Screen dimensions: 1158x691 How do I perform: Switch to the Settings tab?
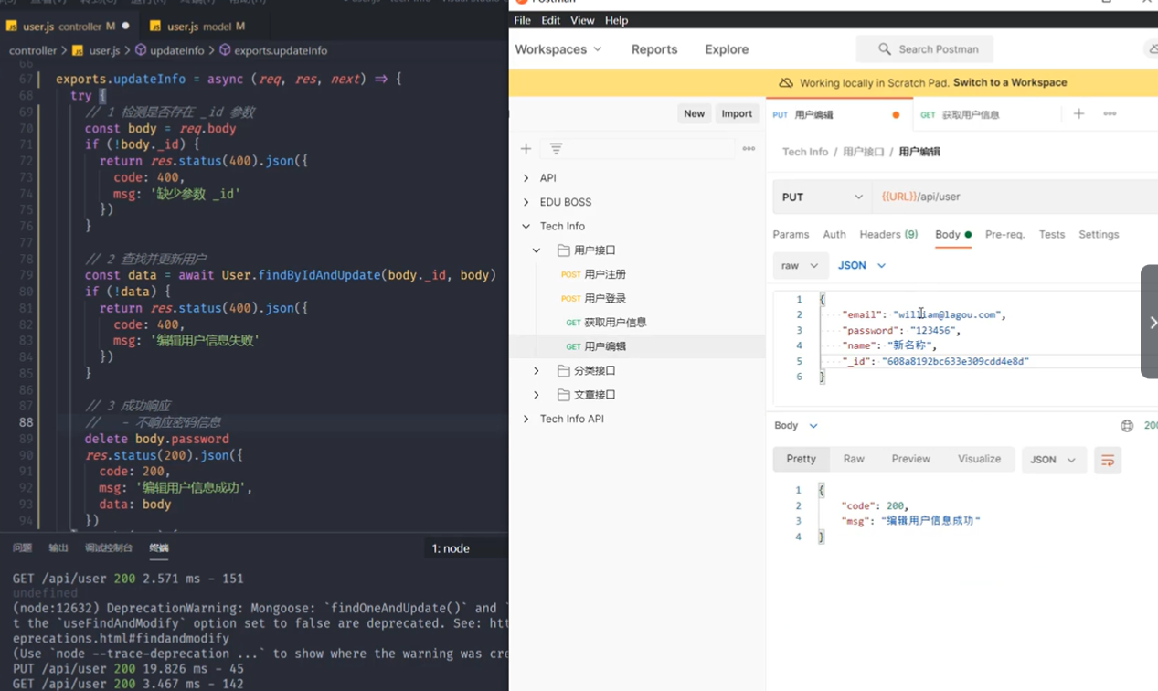(x=1099, y=235)
